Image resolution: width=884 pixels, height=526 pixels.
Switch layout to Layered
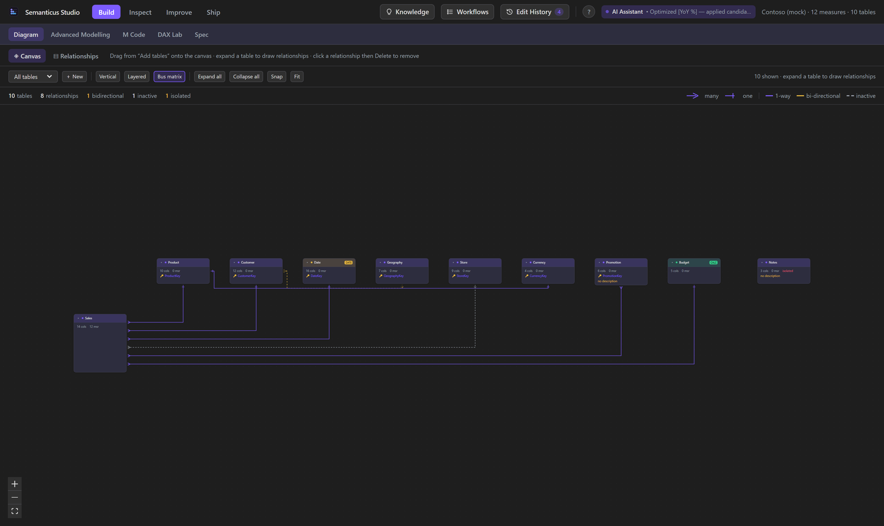136,77
